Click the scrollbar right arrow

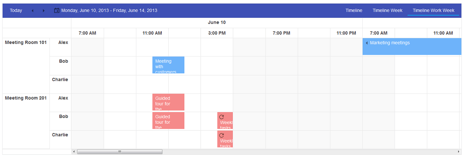[459, 152]
